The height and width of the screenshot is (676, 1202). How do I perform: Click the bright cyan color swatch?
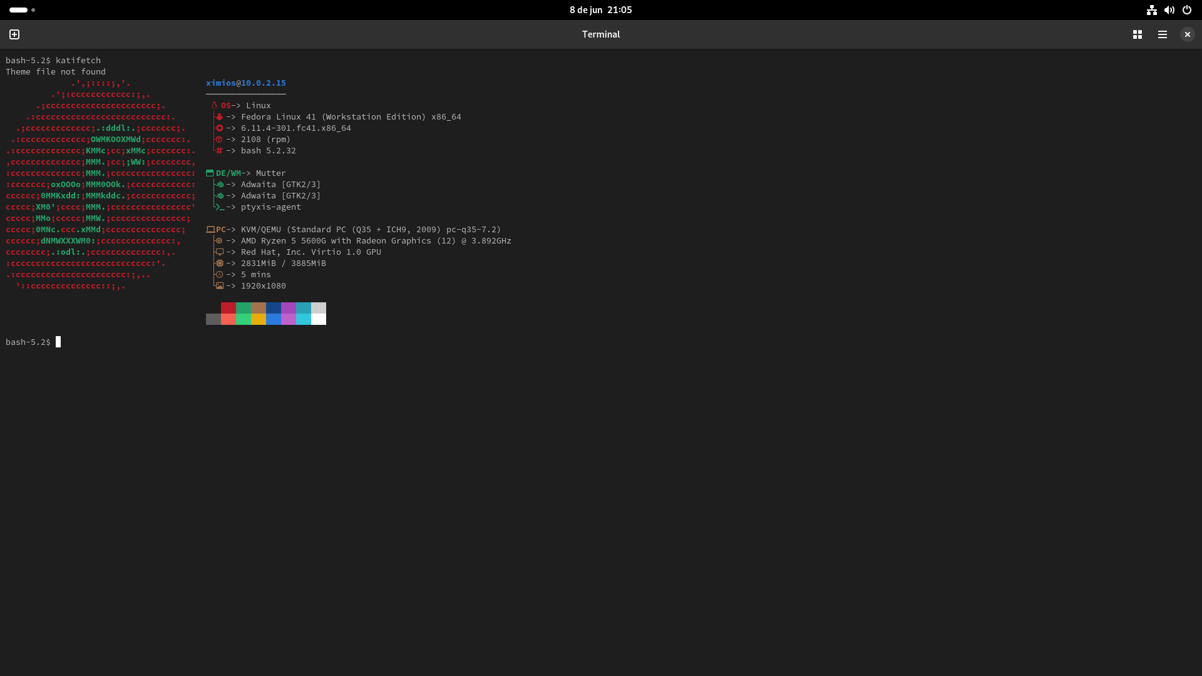click(304, 319)
